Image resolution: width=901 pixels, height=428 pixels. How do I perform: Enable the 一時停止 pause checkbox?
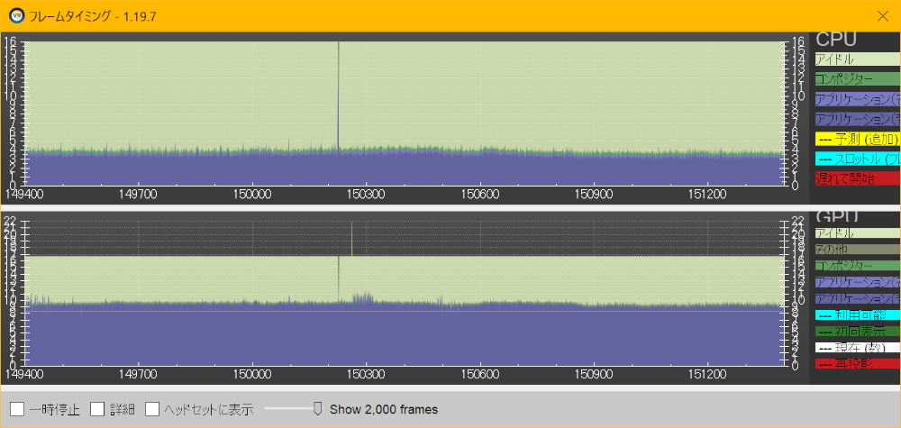click(x=18, y=409)
